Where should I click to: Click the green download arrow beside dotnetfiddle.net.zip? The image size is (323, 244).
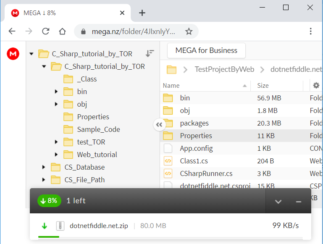pyautogui.click(x=44, y=226)
